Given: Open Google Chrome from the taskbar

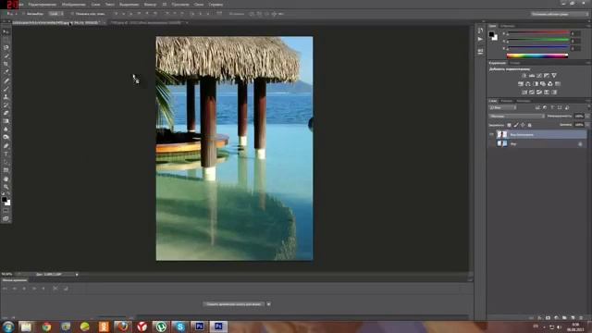Looking at the screenshot, I should point(47,327).
